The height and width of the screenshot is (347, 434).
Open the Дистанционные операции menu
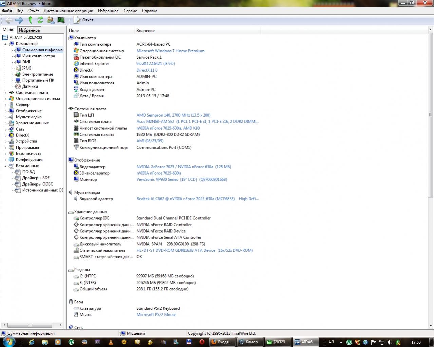click(69, 11)
